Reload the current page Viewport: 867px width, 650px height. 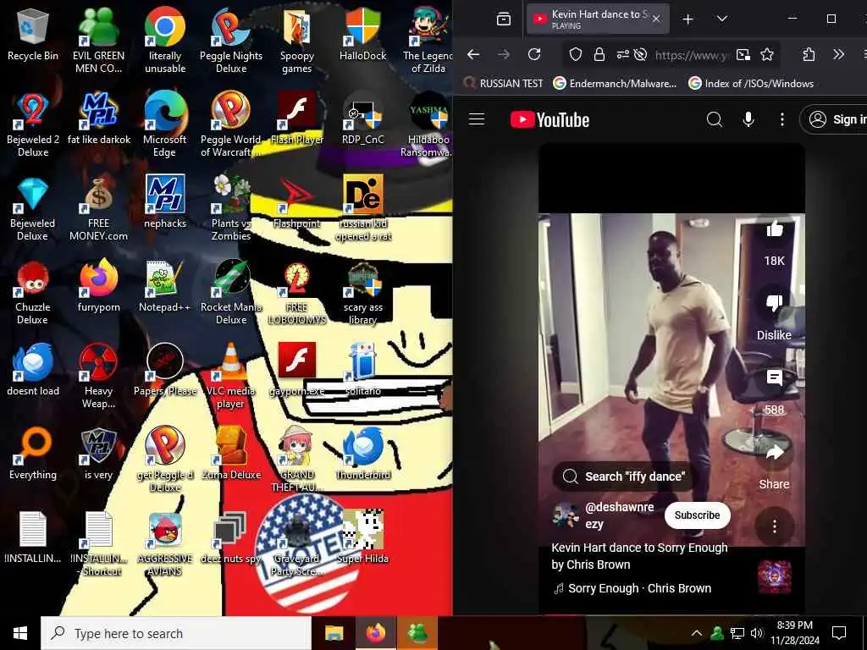(534, 54)
